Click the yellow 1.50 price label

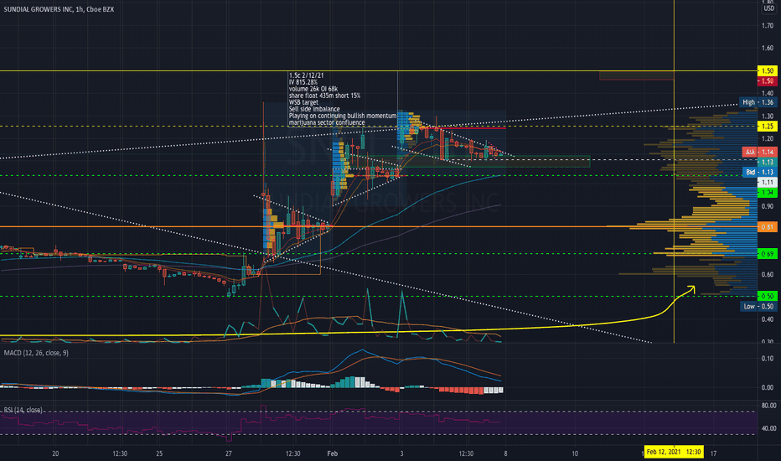click(767, 70)
